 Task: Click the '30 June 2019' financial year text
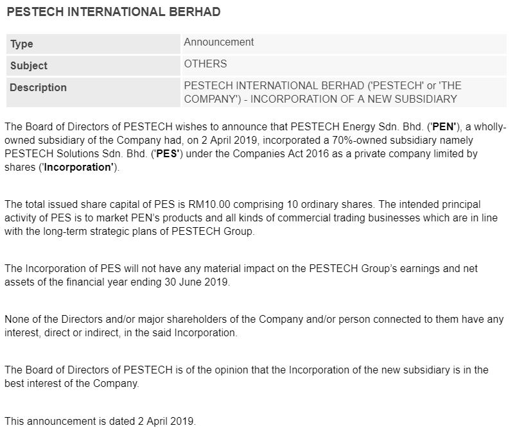click(195, 282)
